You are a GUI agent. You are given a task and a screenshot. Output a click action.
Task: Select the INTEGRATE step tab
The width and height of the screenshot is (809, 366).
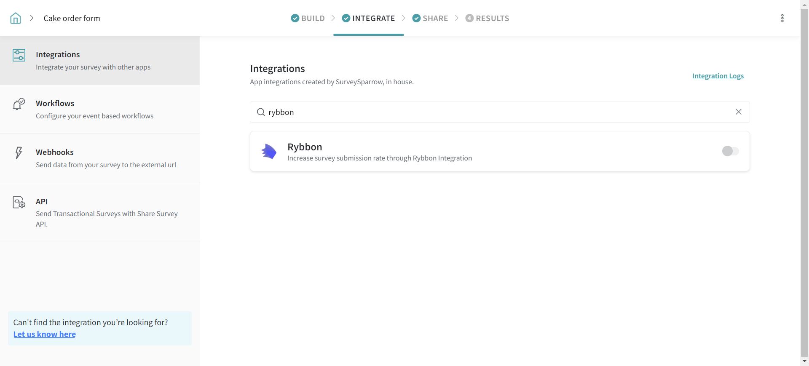[369, 18]
